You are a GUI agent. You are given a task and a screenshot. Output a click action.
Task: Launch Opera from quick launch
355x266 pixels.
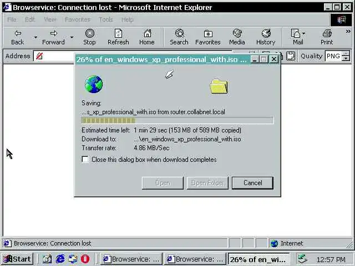pos(85,259)
